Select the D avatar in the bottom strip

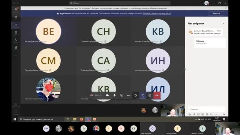[x=84, y=128]
